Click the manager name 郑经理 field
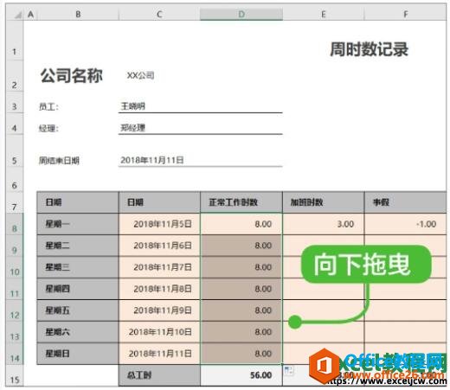 click(x=200, y=128)
